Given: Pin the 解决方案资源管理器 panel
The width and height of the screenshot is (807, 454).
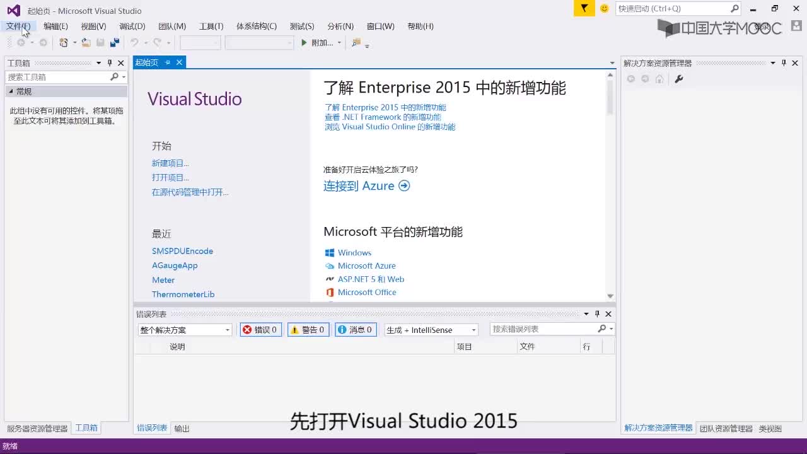Looking at the screenshot, I should pyautogui.click(x=784, y=63).
